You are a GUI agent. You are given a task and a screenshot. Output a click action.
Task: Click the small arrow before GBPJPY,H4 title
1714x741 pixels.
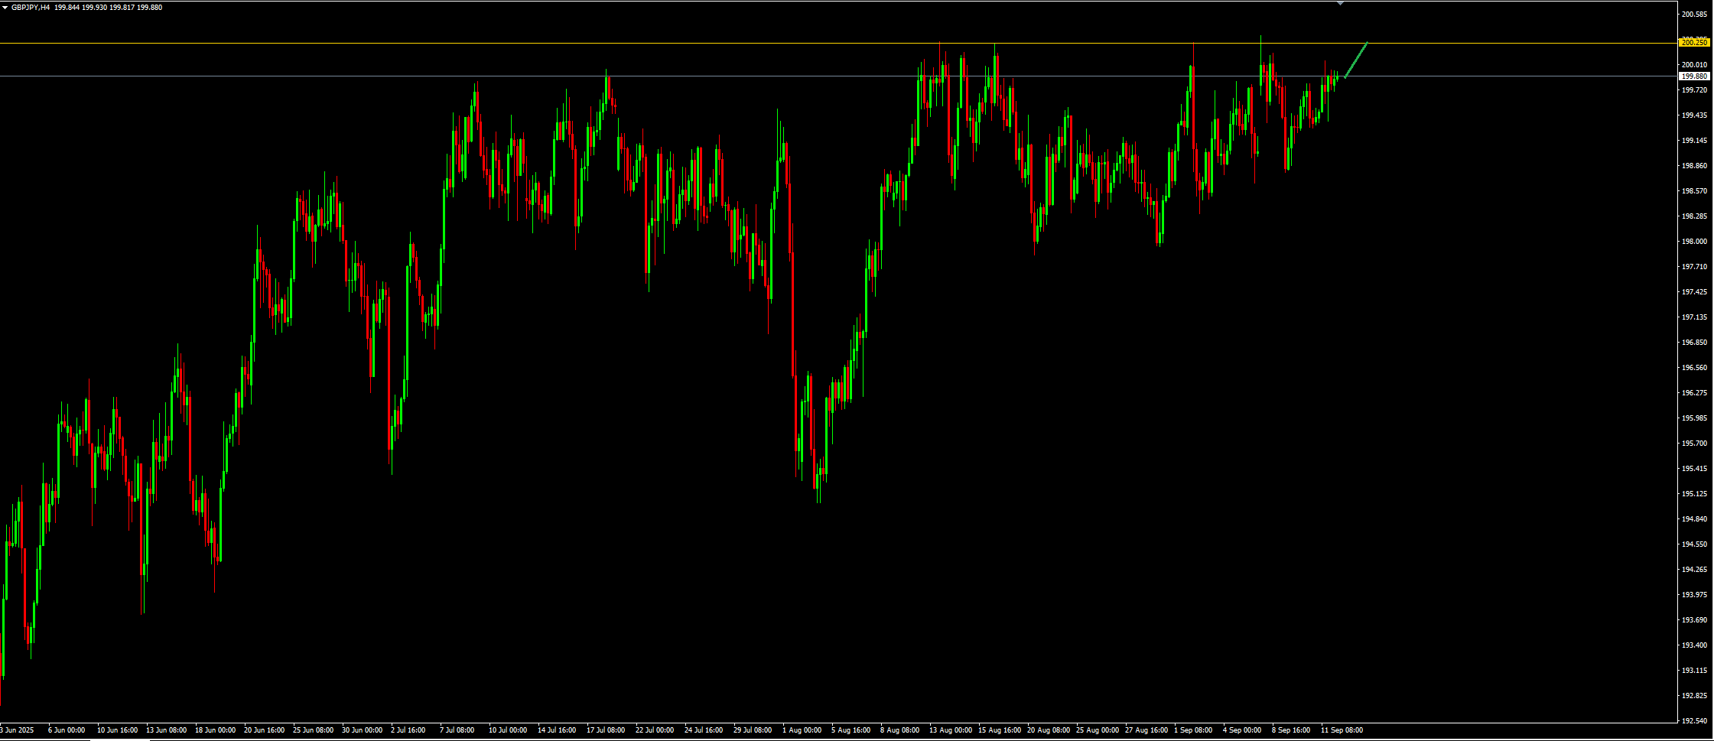click(5, 8)
